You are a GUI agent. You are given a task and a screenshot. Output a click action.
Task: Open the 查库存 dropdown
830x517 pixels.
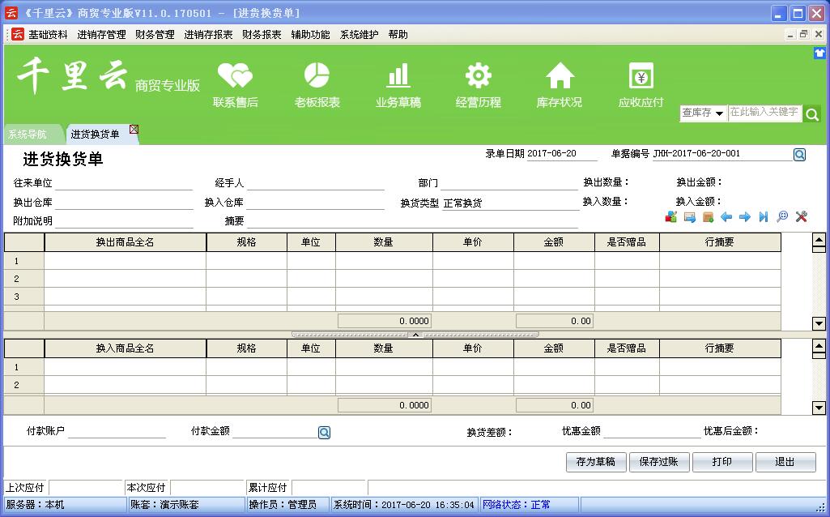coord(702,113)
